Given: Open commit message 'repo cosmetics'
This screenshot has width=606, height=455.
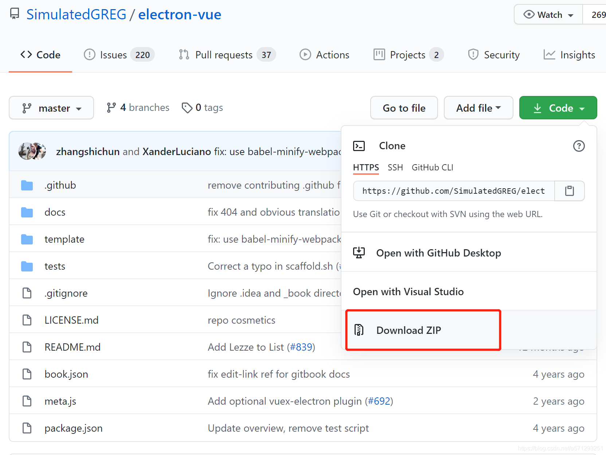Looking at the screenshot, I should [x=242, y=320].
